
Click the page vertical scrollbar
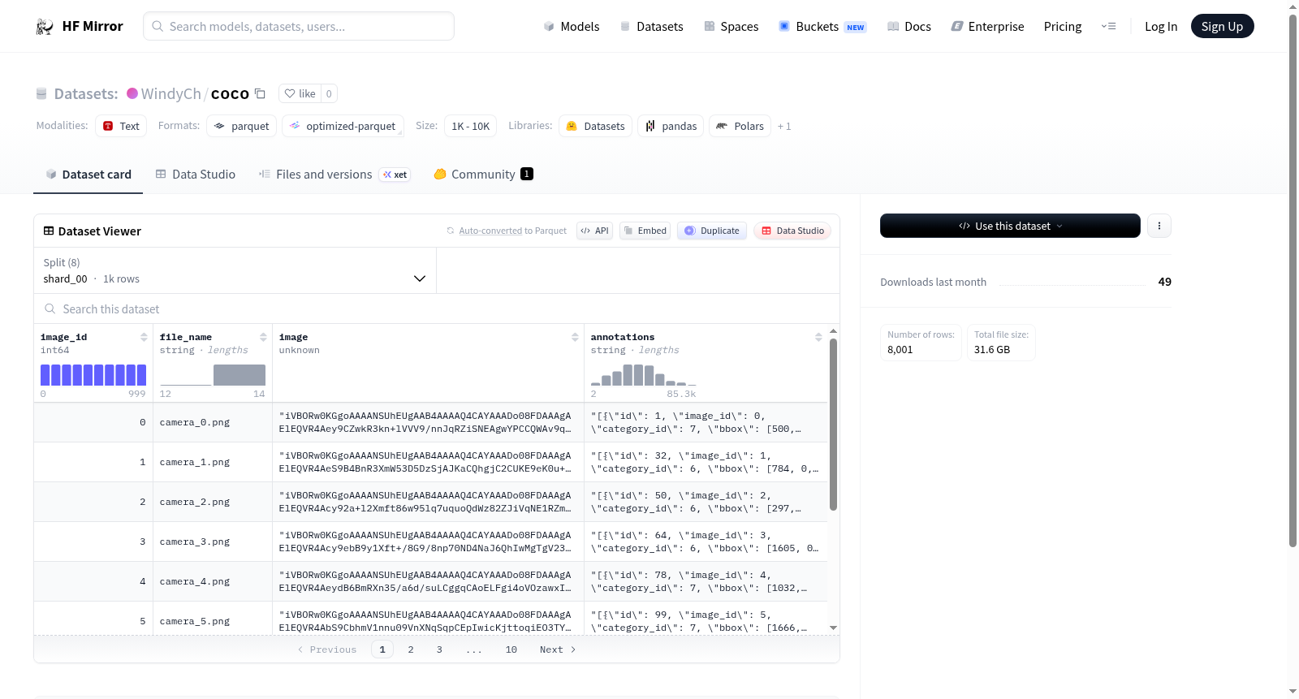(1293, 280)
